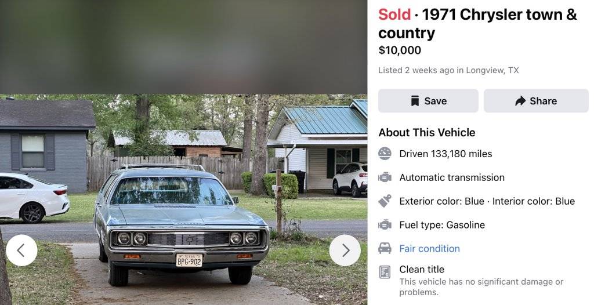Click the car icon beside Fair condition

[x=385, y=248]
